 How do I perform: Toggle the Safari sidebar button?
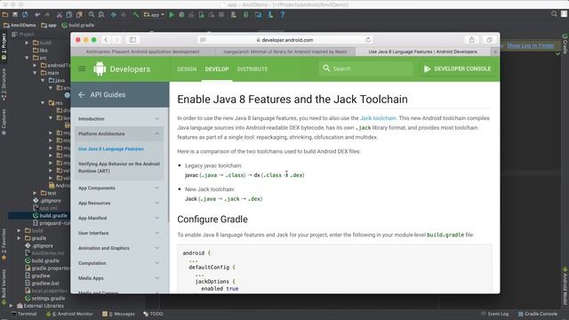pyautogui.click(x=132, y=40)
